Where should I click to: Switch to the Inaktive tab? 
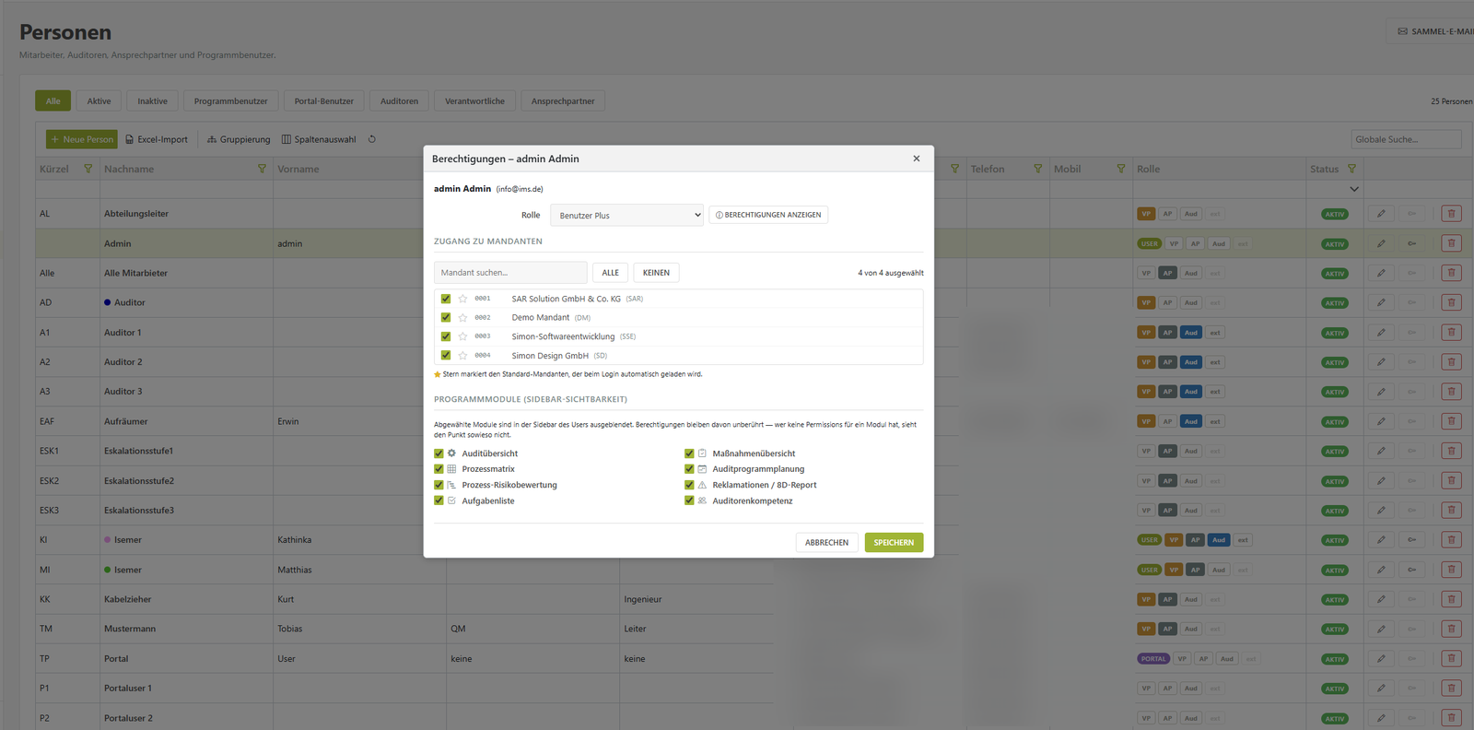[x=153, y=101]
